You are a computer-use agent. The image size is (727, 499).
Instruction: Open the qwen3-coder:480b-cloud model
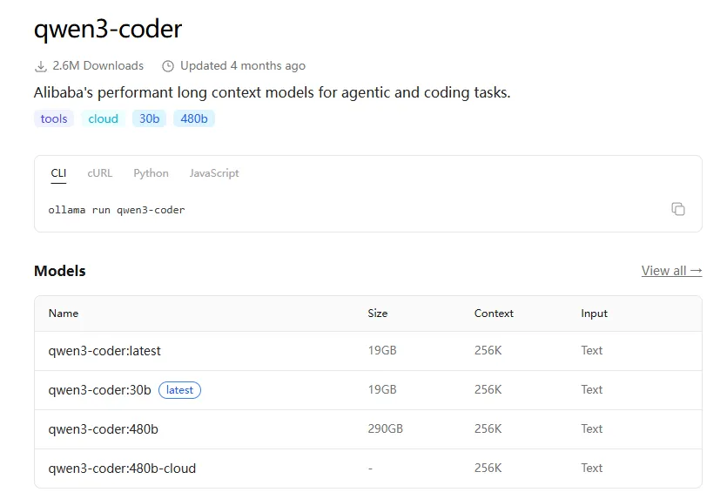pos(122,469)
